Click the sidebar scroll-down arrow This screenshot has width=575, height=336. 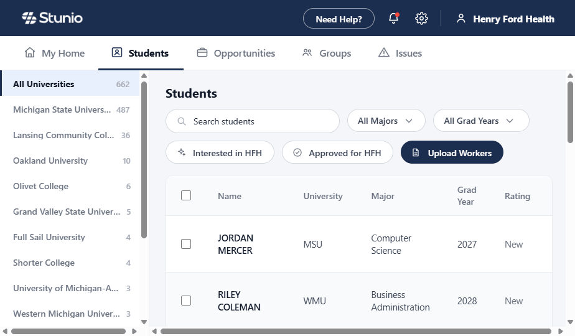144,322
